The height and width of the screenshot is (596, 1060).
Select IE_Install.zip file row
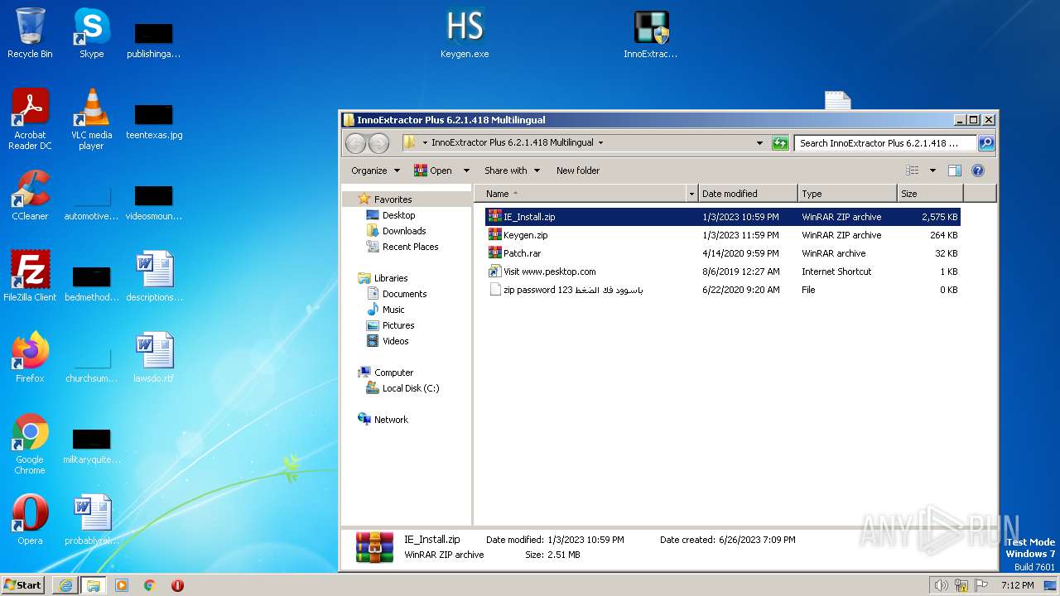[x=723, y=217]
